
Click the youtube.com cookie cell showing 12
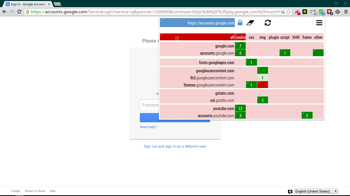240,108
